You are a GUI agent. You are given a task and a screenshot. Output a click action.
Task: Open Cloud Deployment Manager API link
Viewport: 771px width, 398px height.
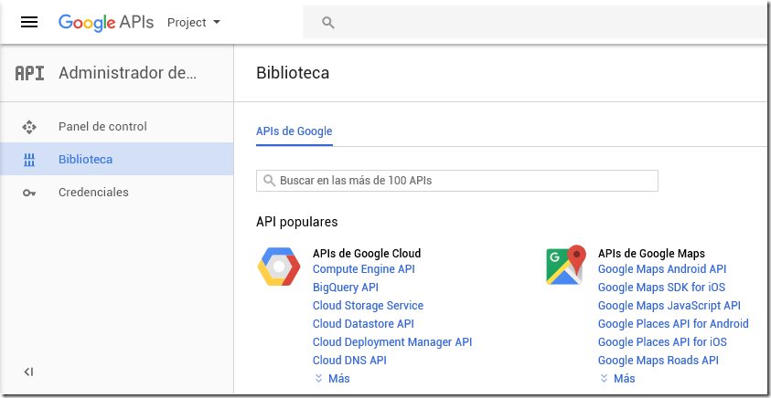tap(392, 342)
